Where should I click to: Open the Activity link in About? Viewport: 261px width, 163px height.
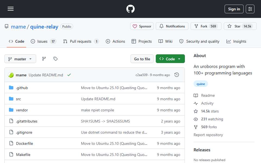204,104
